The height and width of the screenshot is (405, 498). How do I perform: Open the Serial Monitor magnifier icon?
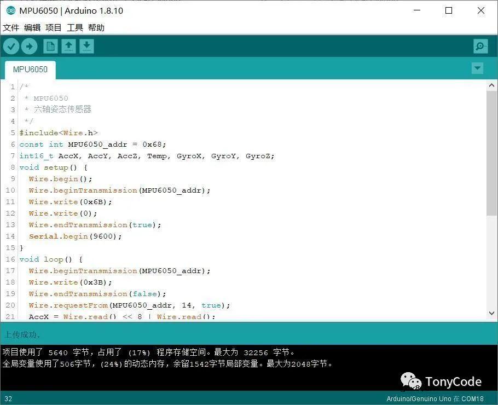(x=480, y=47)
